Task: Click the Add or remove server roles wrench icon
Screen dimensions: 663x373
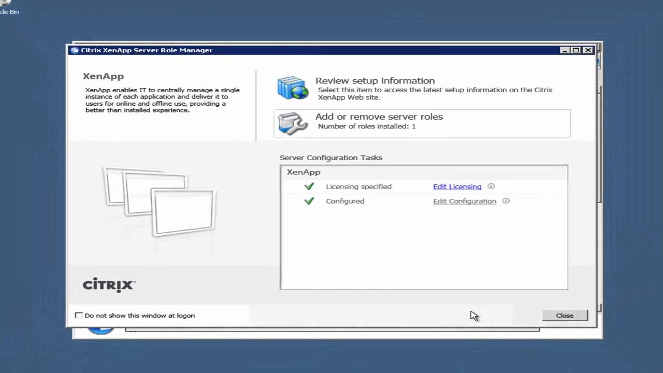Action: coord(293,124)
